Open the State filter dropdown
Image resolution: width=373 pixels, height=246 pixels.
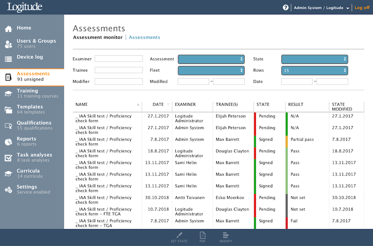(x=314, y=59)
